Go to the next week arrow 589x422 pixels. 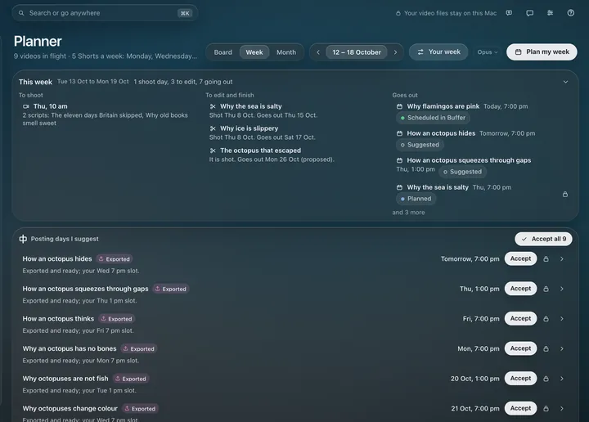(x=395, y=52)
